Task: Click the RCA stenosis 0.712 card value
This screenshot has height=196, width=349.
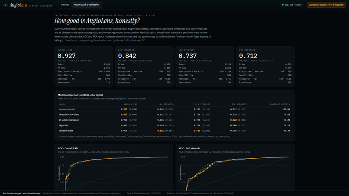Action: (x=248, y=56)
